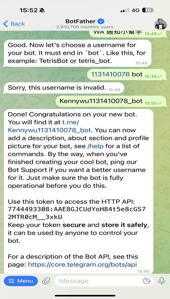Open the sticker panel icon in message field
170x299 pixels.
(147, 281)
